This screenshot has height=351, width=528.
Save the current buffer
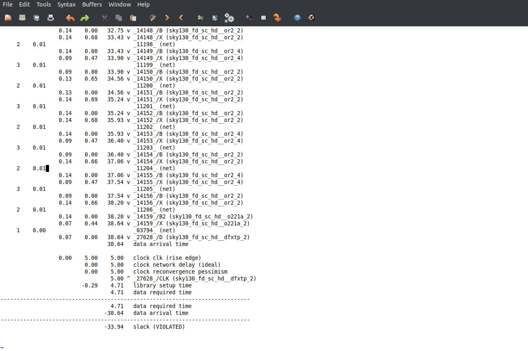(36, 18)
